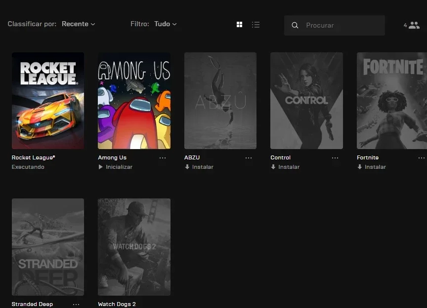Click the friends count number 4
This screenshot has height=308, width=427.
[x=405, y=25]
